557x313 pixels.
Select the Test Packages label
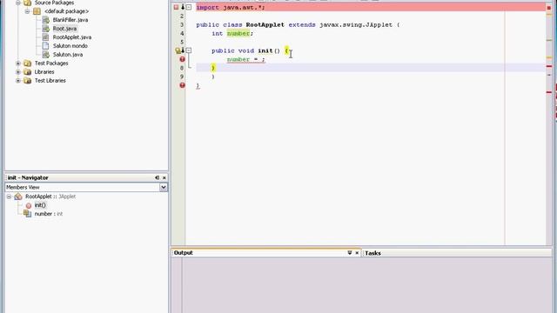click(51, 63)
